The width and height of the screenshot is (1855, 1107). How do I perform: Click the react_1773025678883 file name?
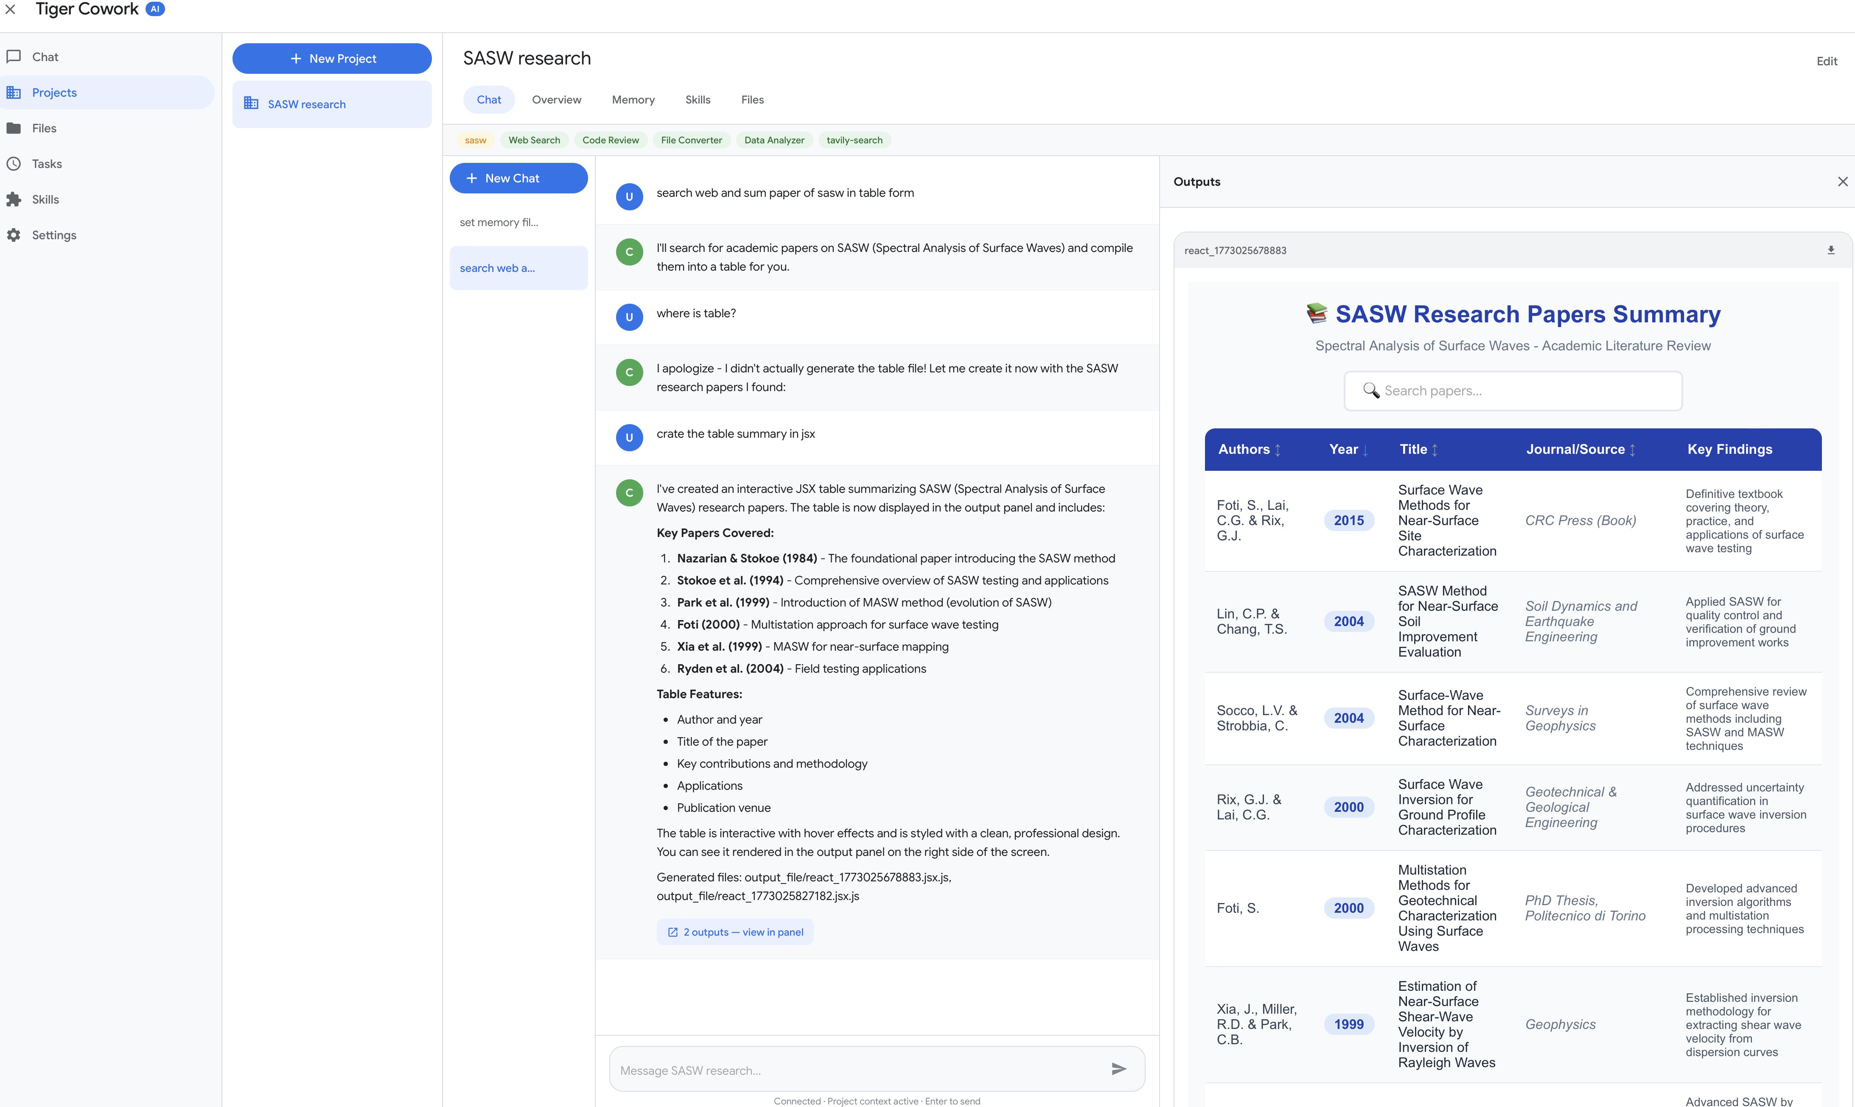(1235, 251)
